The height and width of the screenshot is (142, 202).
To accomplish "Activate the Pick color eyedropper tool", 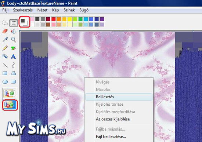I will pos(5,40).
